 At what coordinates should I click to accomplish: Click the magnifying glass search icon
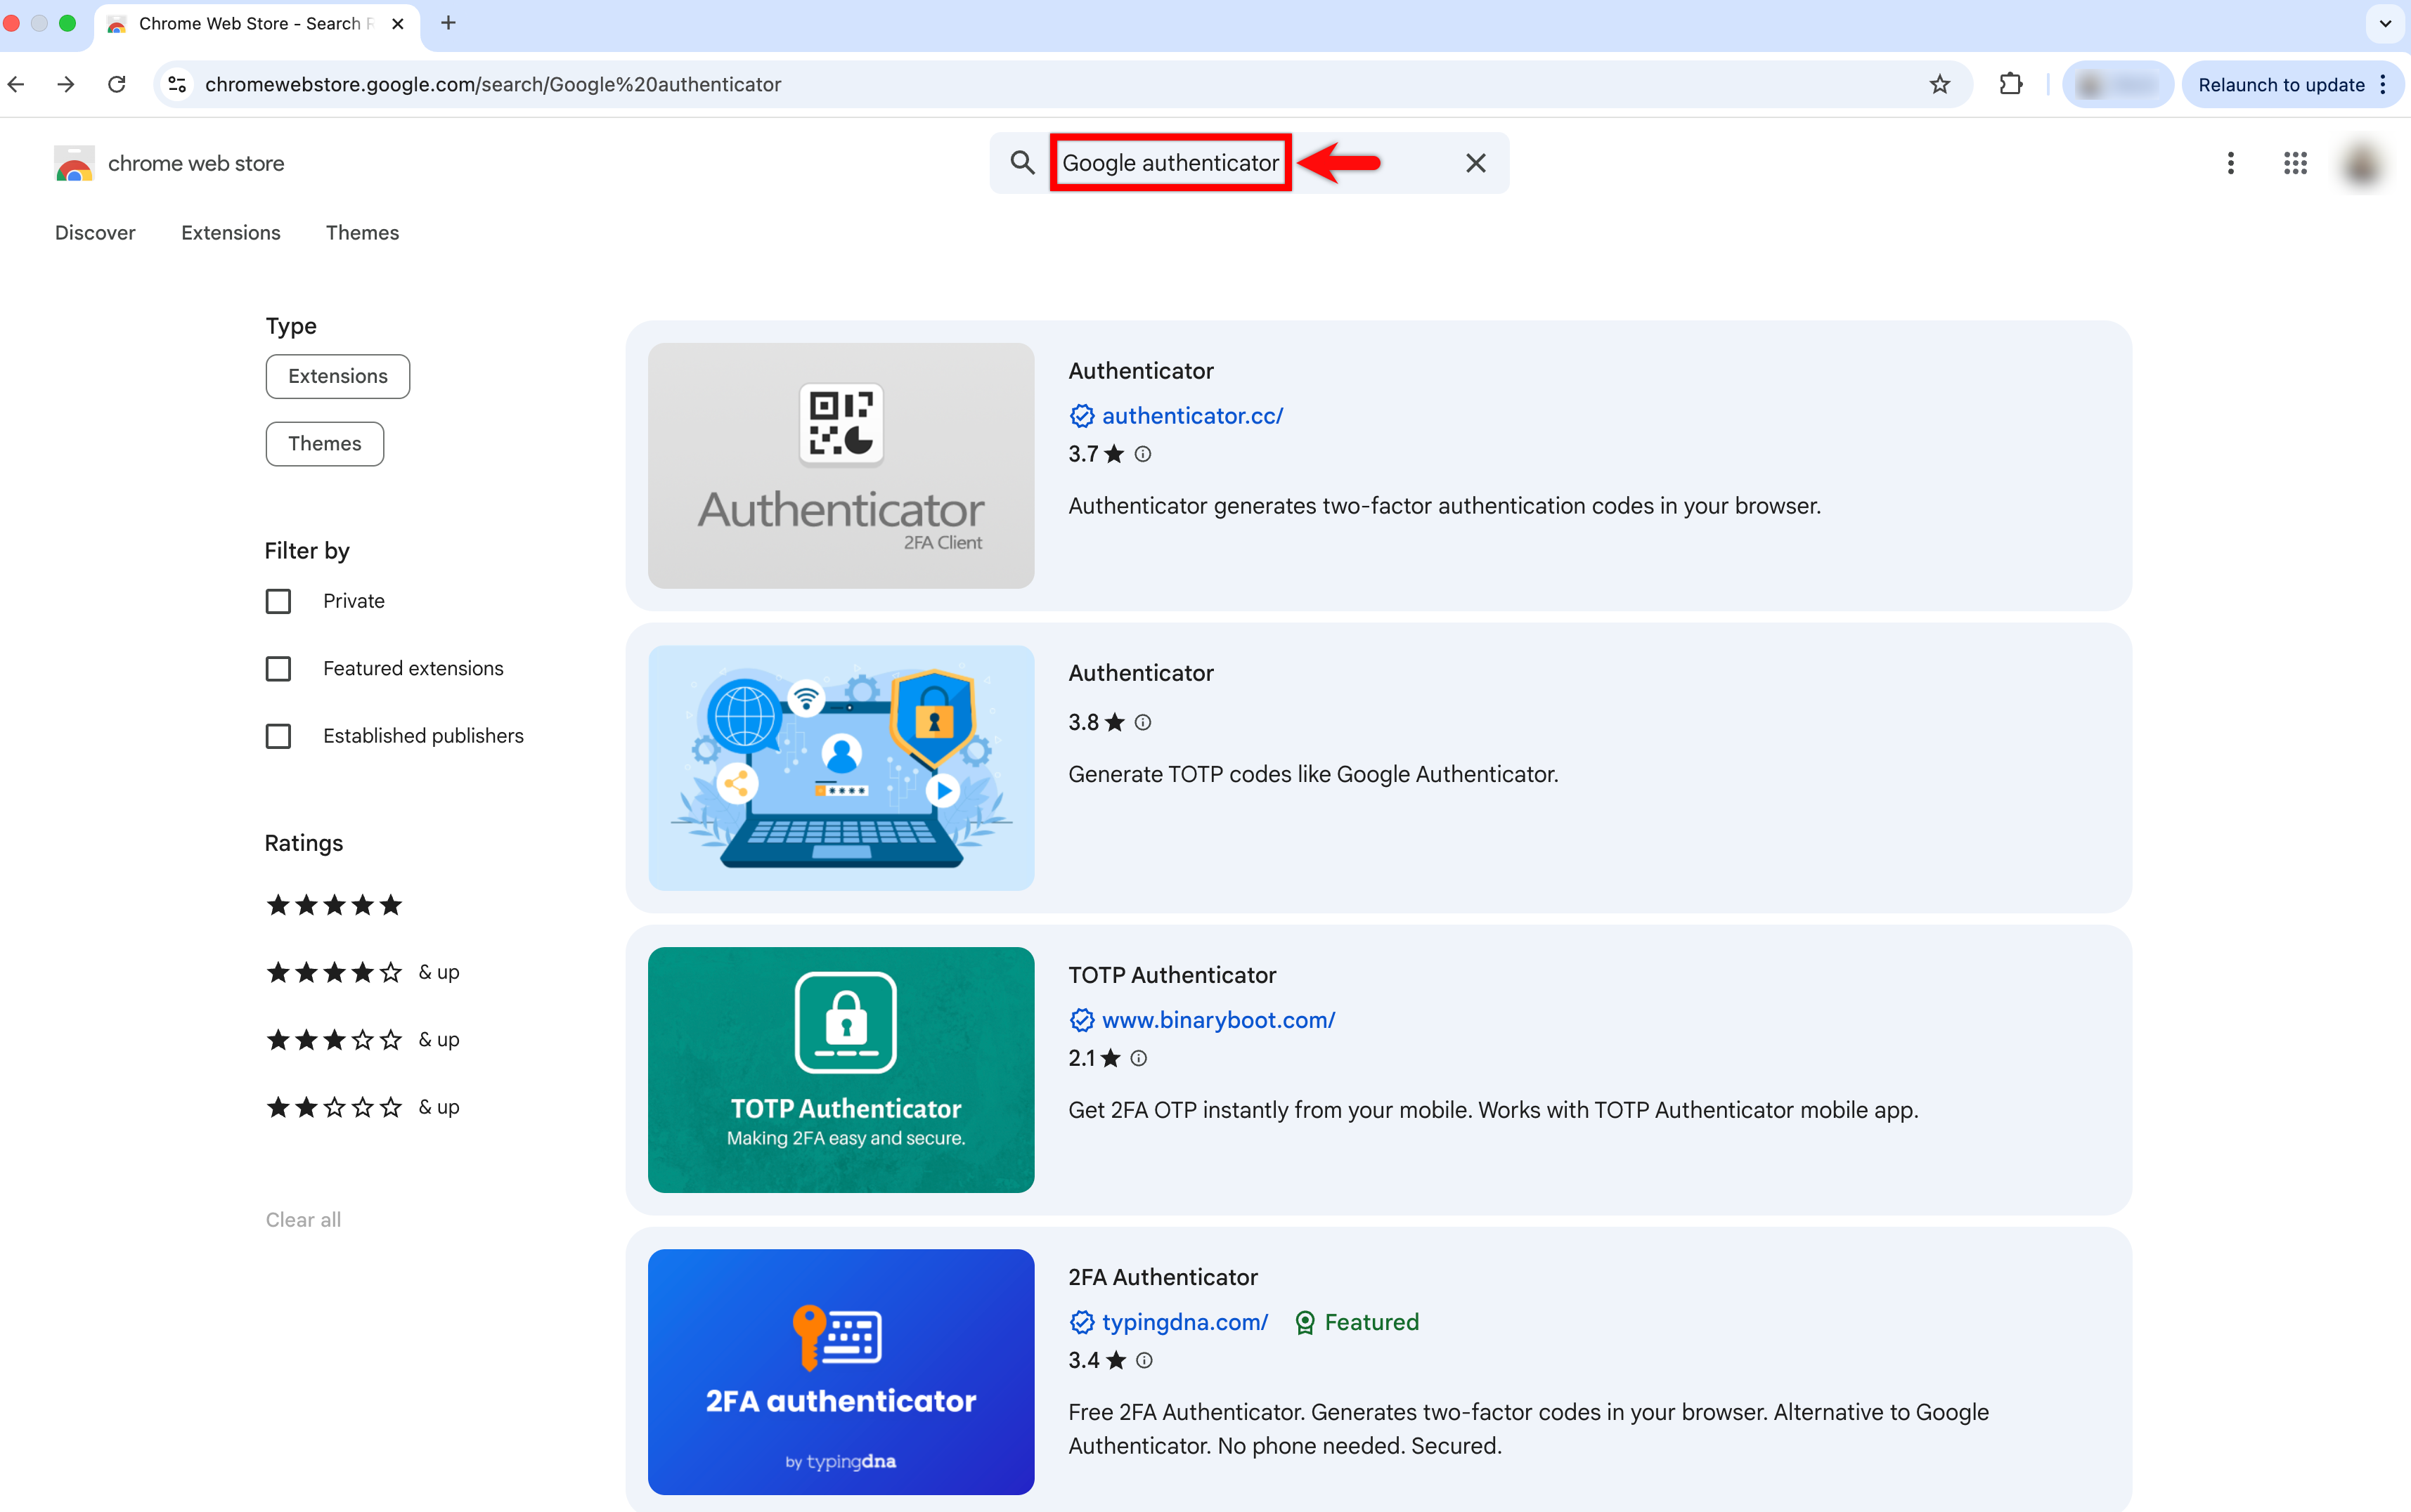1021,163
